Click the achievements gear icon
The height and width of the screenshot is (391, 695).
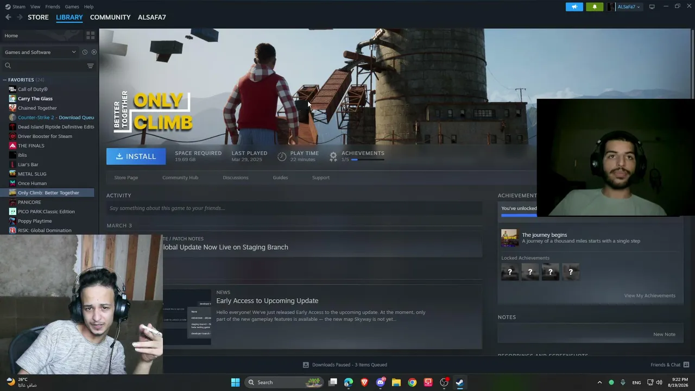click(333, 156)
